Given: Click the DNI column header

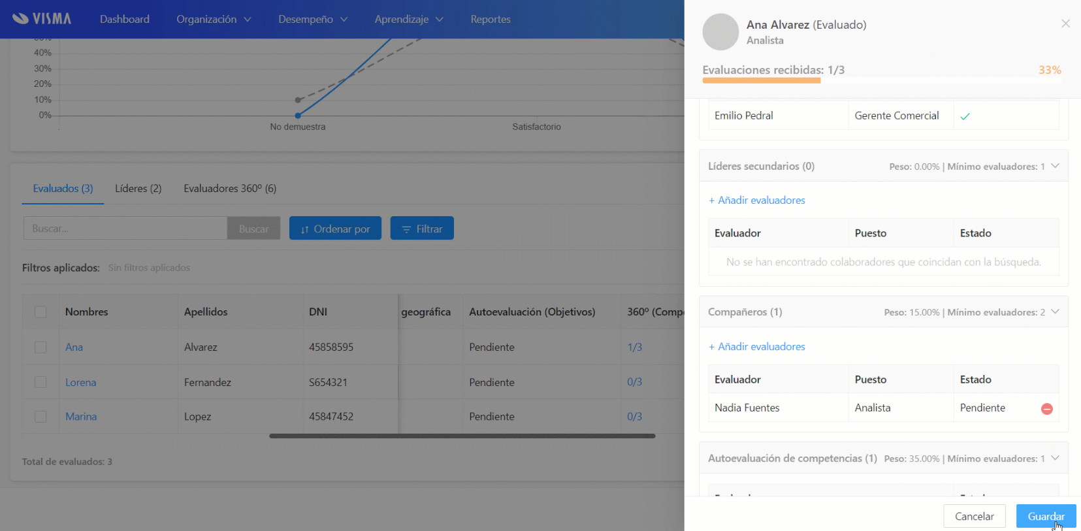Looking at the screenshot, I should pos(318,312).
